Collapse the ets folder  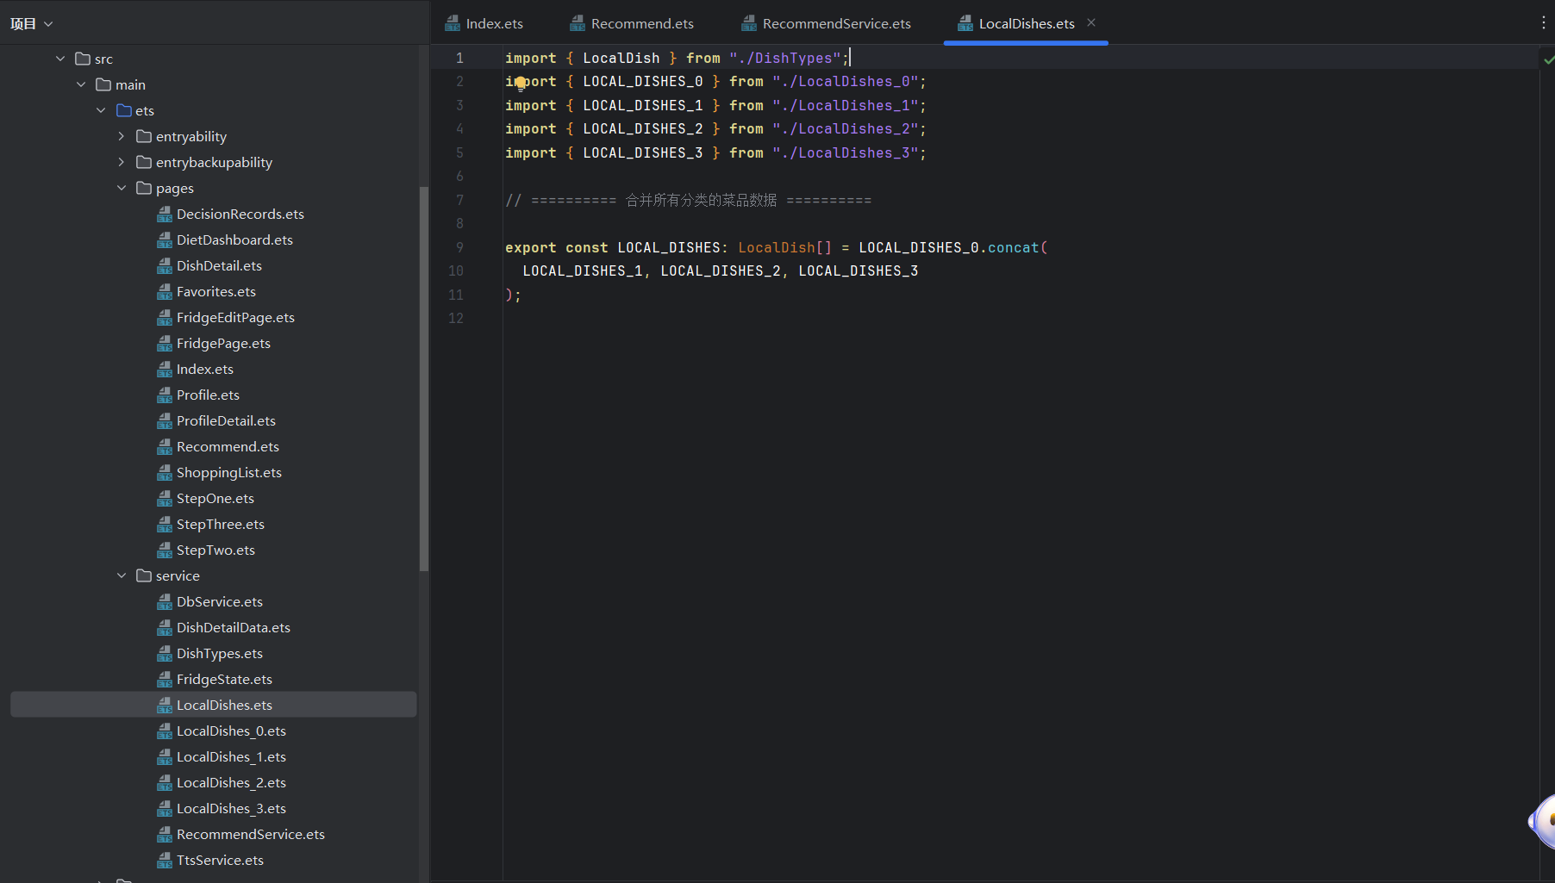[101, 110]
